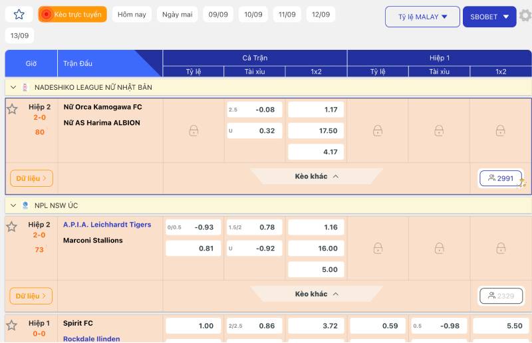Click the Nadeshiko League flag icon
Screen dimensions: 532x343
point(25,87)
